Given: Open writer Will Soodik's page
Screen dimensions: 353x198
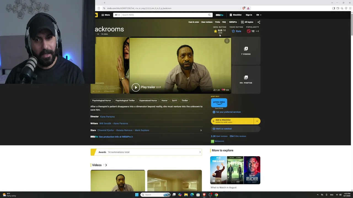Looking at the screenshot, I should click(x=105, y=123).
